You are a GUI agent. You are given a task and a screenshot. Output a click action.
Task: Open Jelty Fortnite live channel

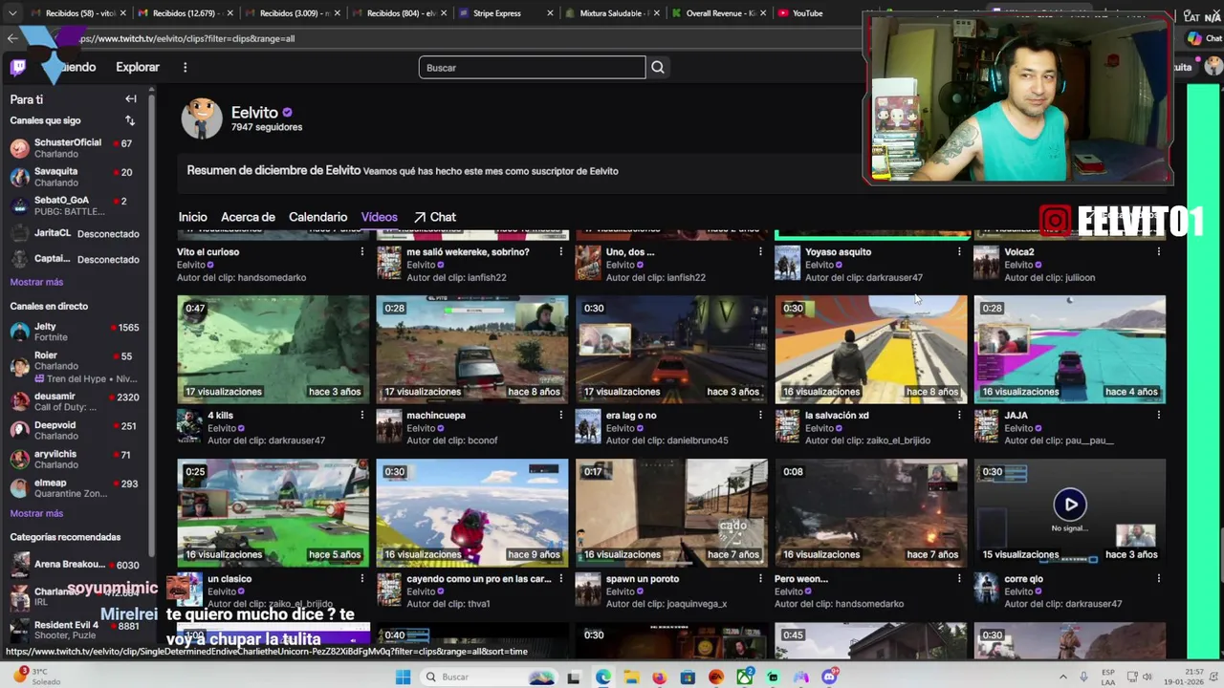(x=75, y=332)
